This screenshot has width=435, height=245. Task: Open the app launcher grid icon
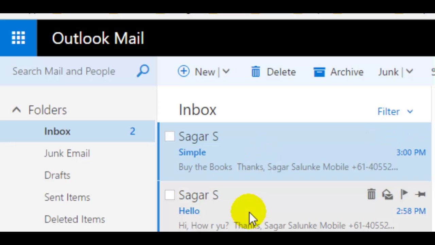(x=18, y=38)
